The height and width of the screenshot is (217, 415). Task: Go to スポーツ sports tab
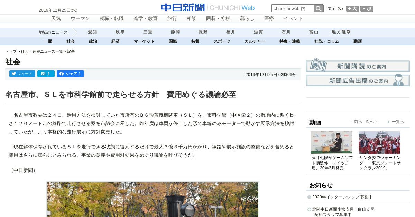[222, 41]
